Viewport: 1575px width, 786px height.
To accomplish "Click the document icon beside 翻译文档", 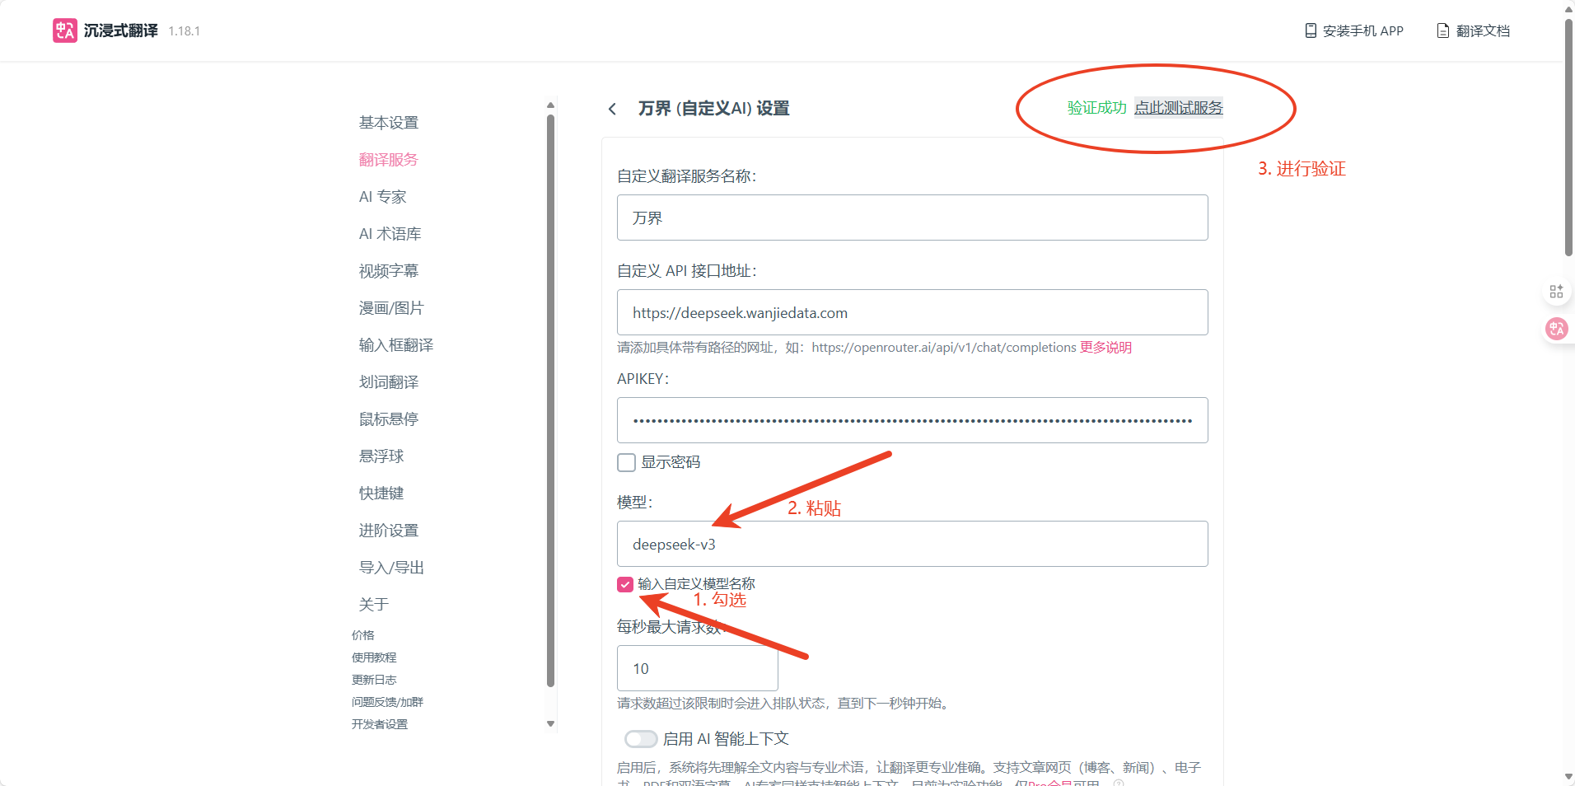I will (x=1443, y=30).
